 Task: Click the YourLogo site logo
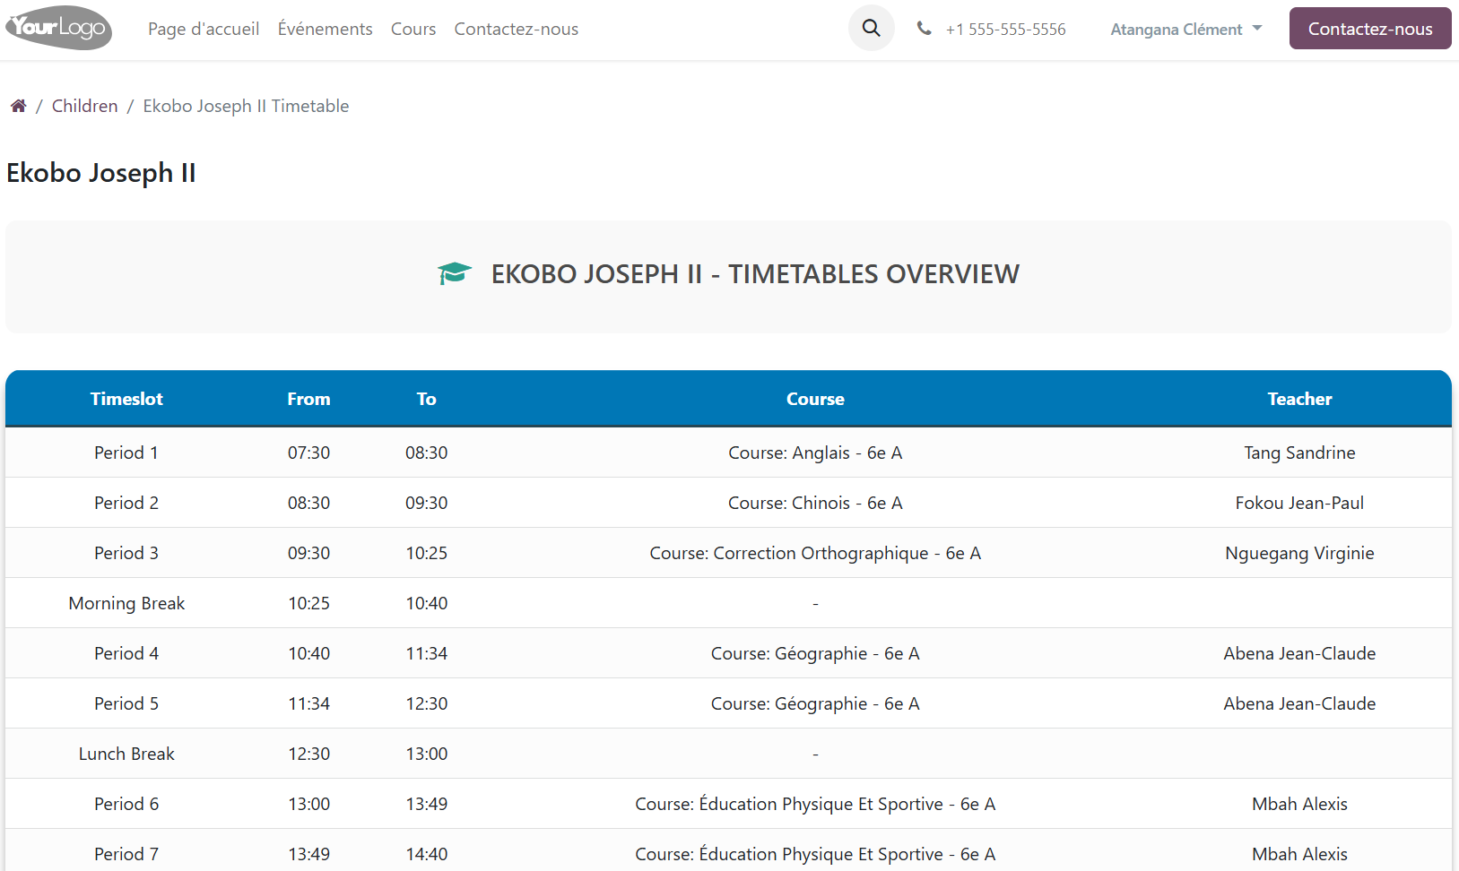[58, 28]
